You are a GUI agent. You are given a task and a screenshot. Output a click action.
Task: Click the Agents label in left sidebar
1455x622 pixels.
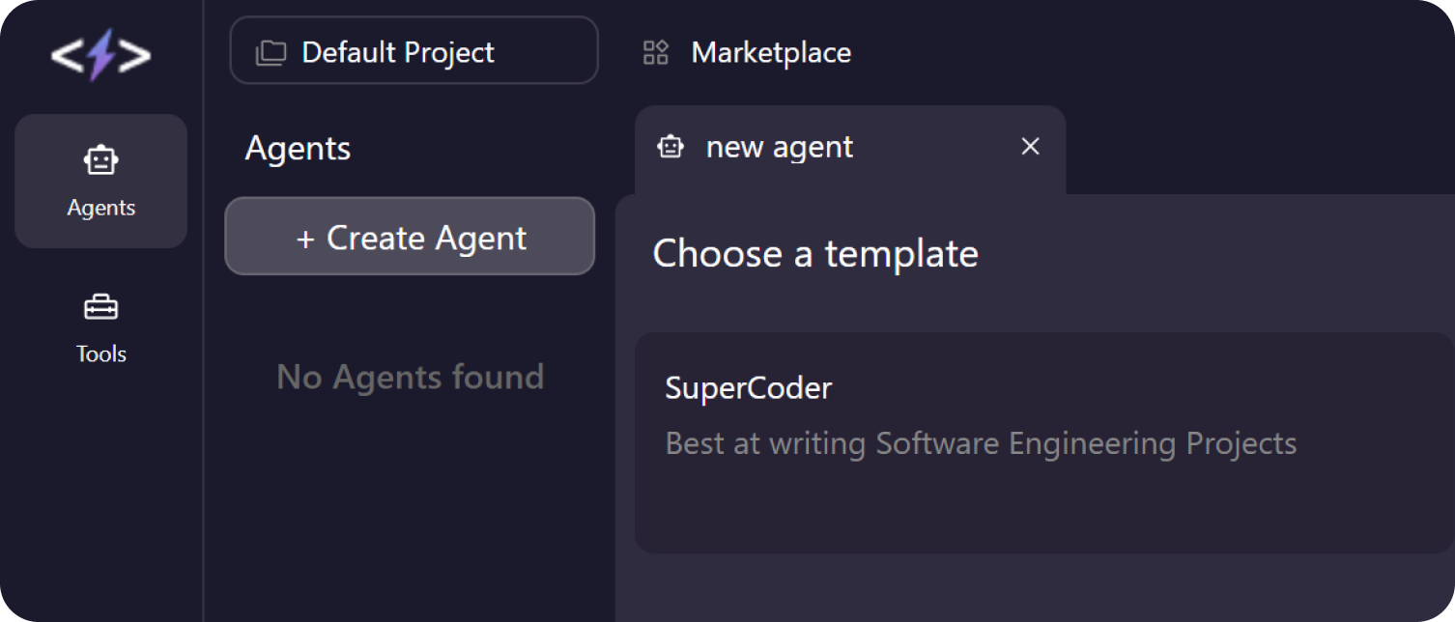click(100, 208)
